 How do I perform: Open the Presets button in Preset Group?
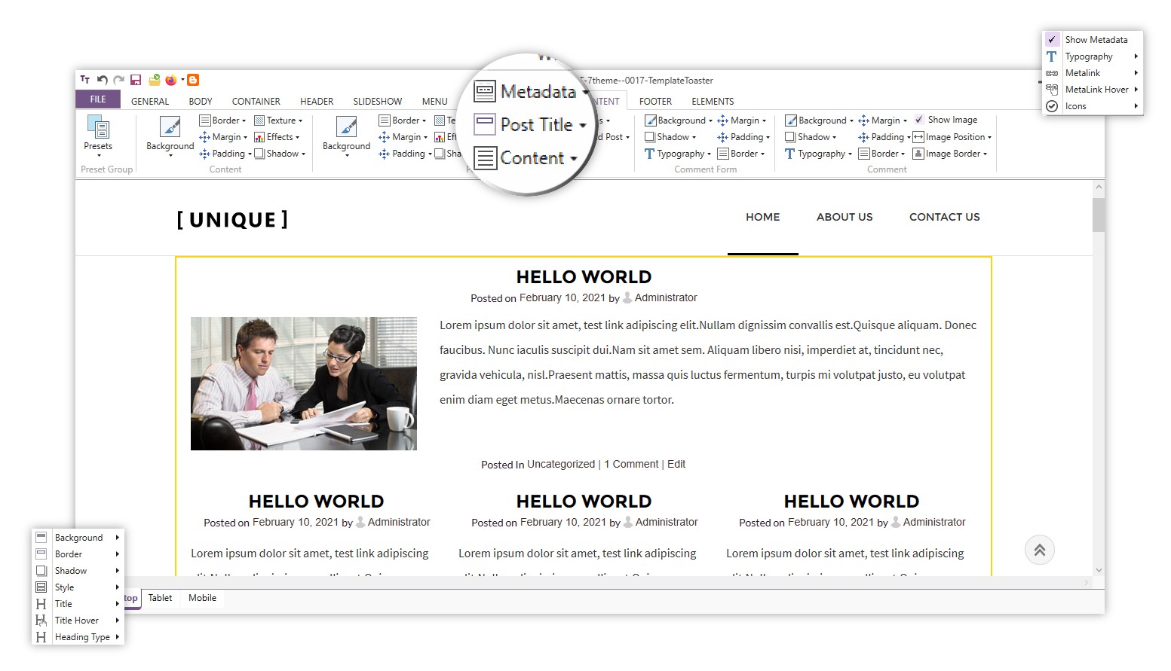(x=98, y=136)
